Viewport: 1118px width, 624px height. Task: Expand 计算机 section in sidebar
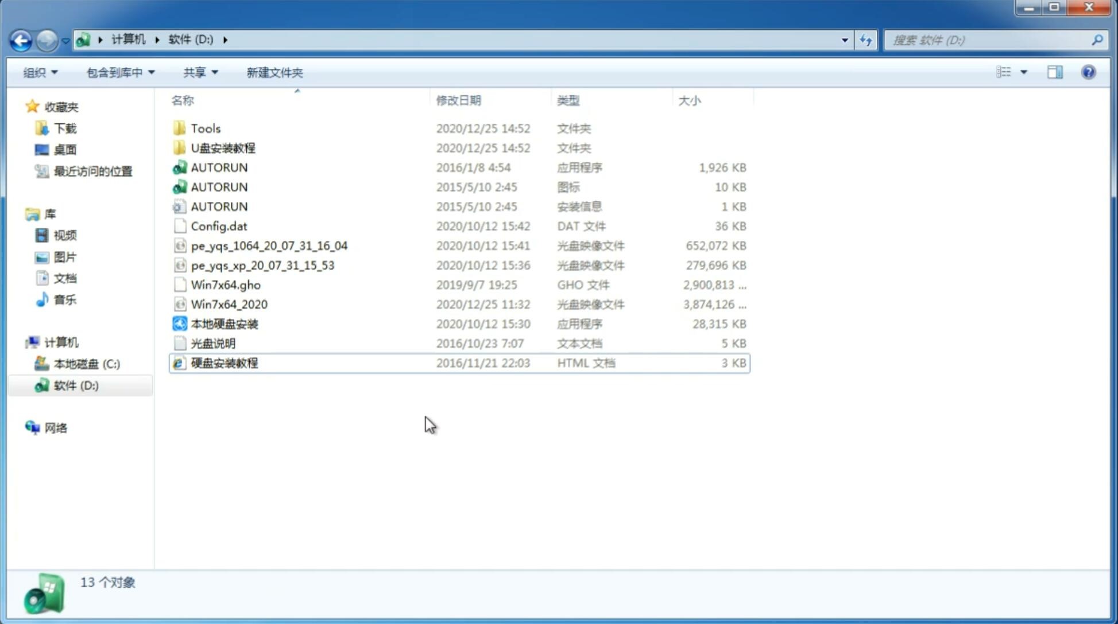[21, 342]
